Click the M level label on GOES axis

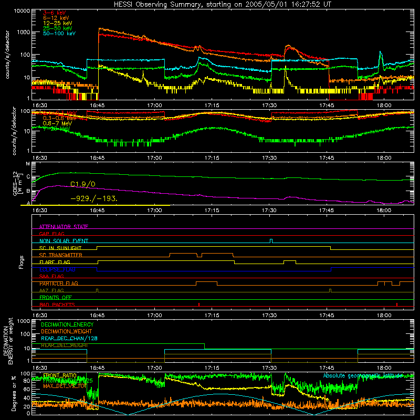[x=28, y=164]
